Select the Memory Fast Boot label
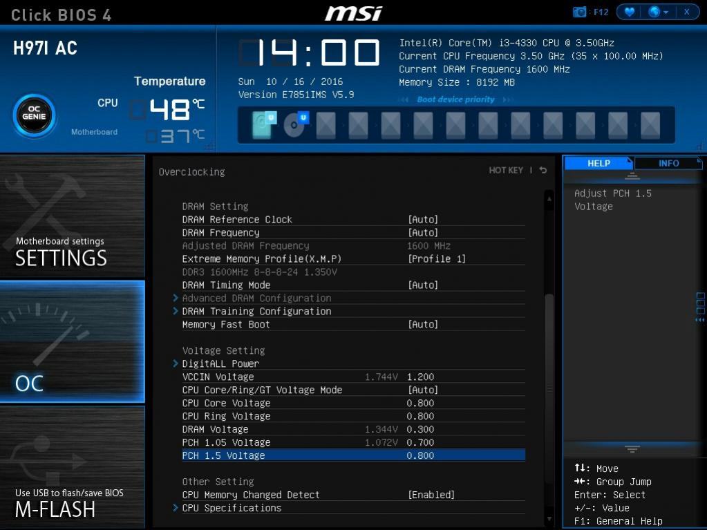 (226, 324)
